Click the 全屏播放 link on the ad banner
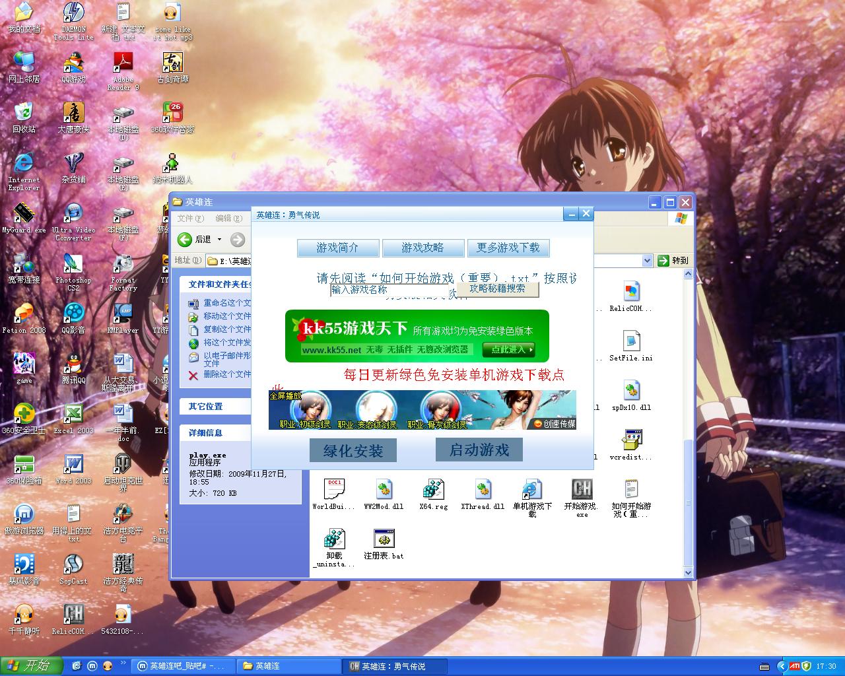 coord(285,396)
